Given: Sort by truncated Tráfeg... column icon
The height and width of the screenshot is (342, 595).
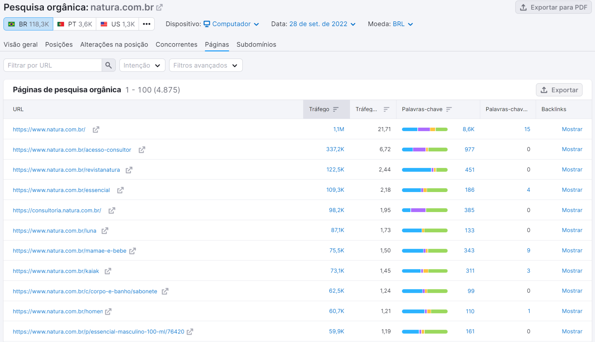Looking at the screenshot, I should pos(386,109).
